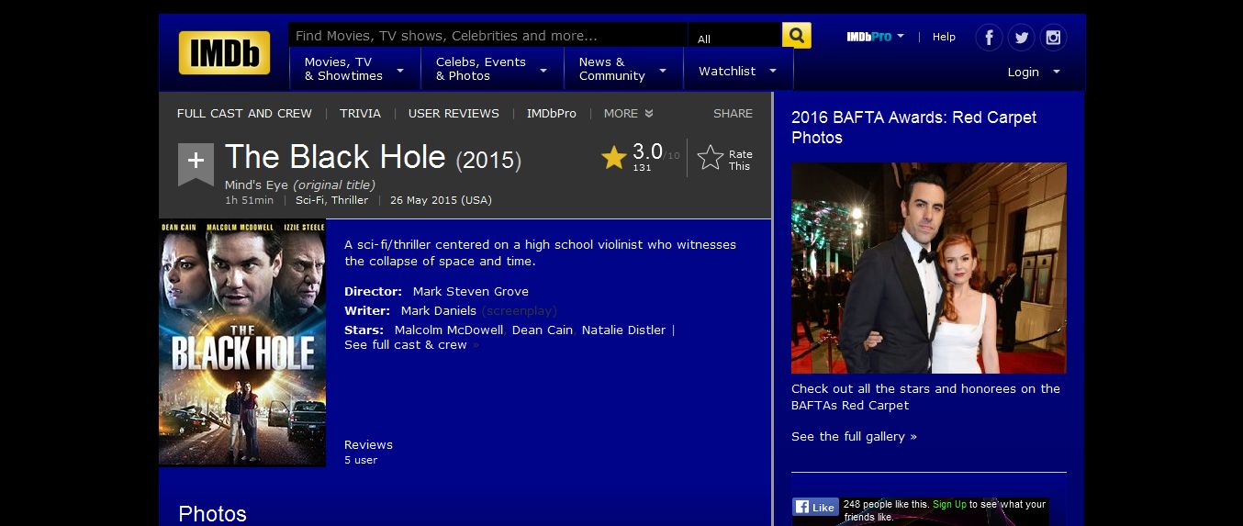
Task: Open BAFTA red carpet photo
Action: (x=929, y=268)
